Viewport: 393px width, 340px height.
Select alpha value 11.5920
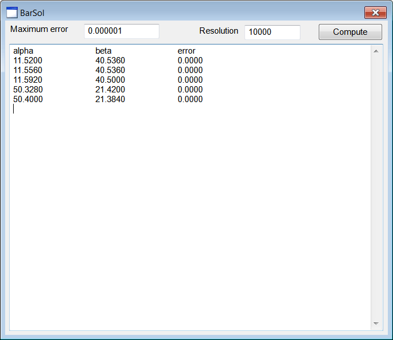point(27,80)
